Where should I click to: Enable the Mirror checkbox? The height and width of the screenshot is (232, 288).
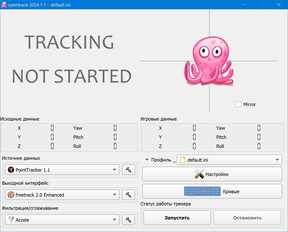(238, 104)
